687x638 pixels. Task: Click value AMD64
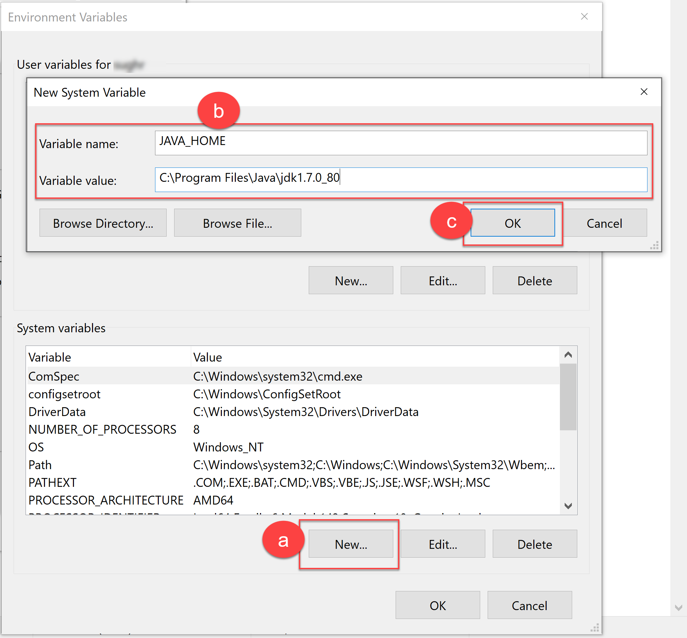click(213, 500)
